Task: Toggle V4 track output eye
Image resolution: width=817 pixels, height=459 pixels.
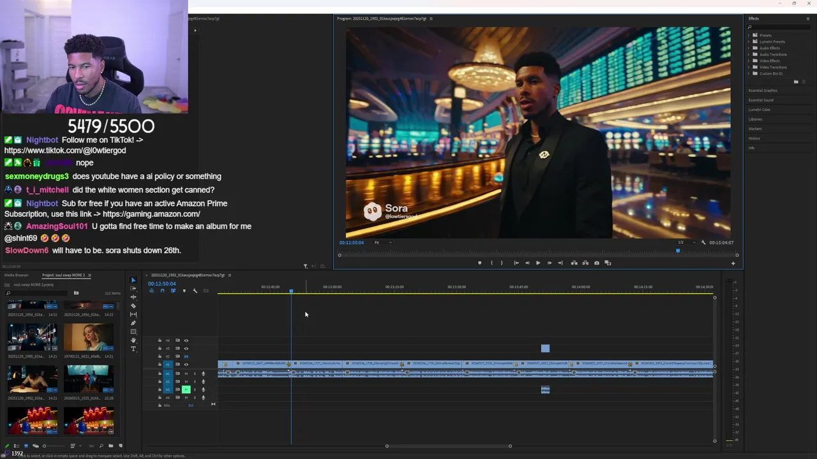Action: [186, 340]
